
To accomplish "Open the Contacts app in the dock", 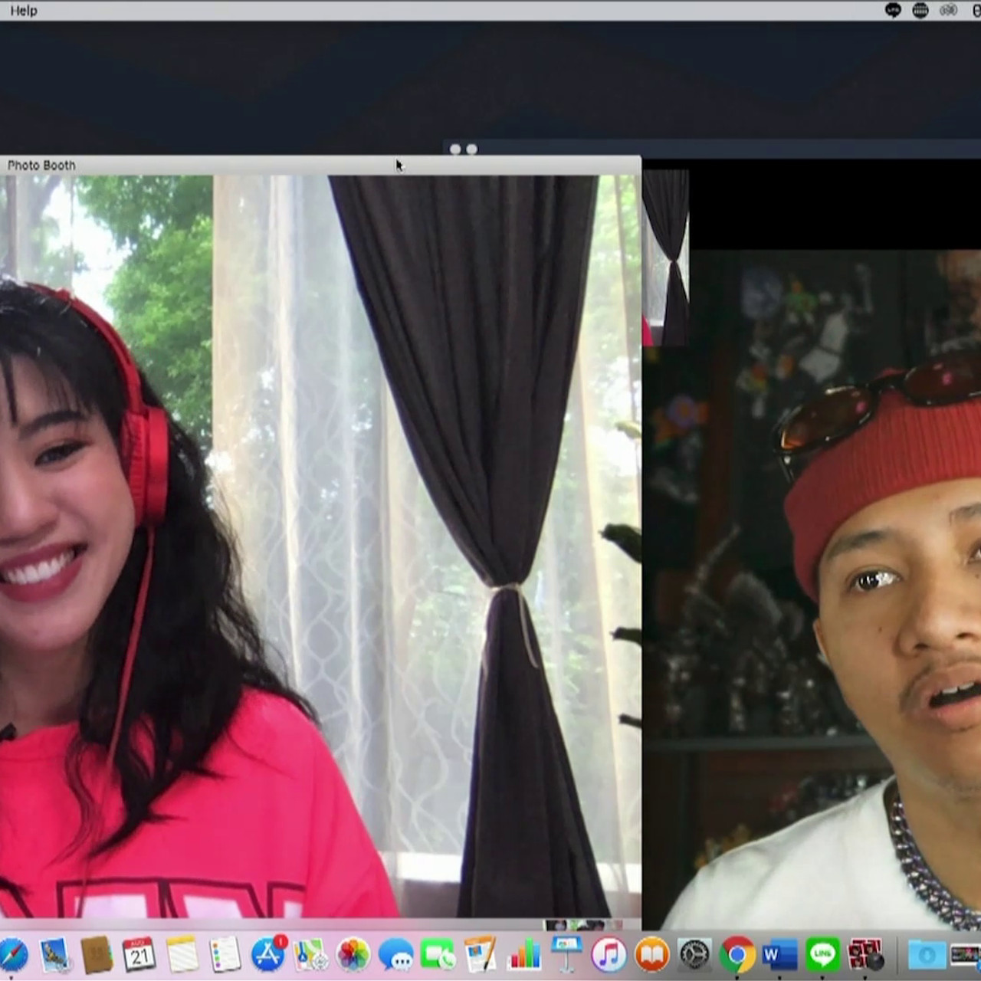I will pos(97,955).
